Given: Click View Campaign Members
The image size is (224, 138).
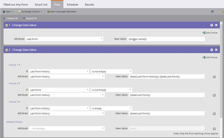Looking at the screenshot, I should 62,11.
